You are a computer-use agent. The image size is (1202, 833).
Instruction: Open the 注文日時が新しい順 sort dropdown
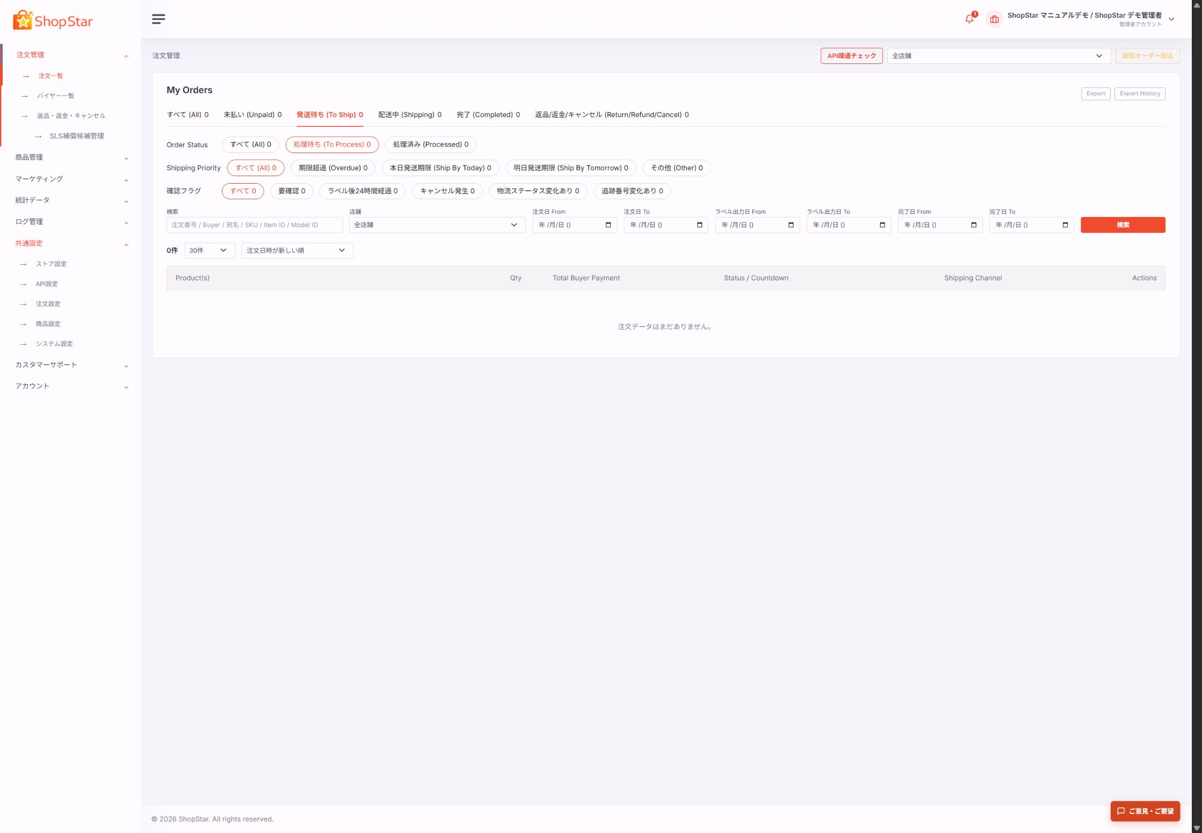298,251
